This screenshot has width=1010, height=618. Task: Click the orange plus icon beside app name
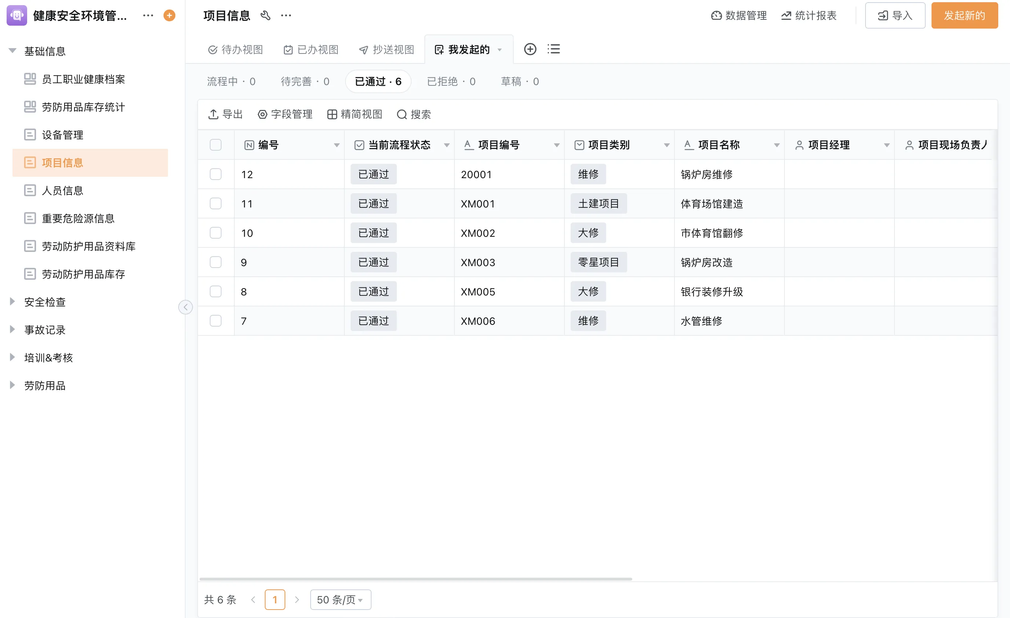pos(169,15)
